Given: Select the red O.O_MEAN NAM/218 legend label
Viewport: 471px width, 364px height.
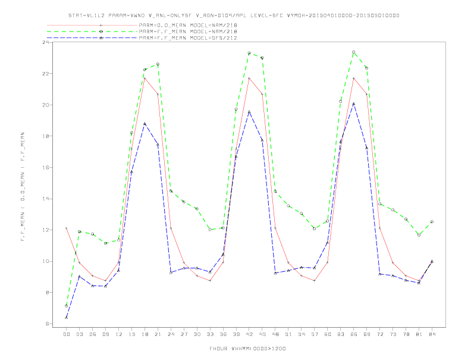Looking at the screenshot, I should (x=188, y=25).
